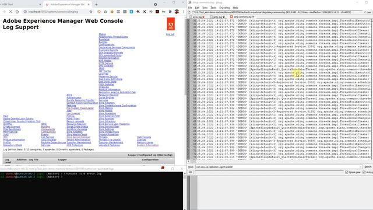The image size is (373, 210).
Task: Open the Chrome profile avatar
Action: [x=177, y=12]
